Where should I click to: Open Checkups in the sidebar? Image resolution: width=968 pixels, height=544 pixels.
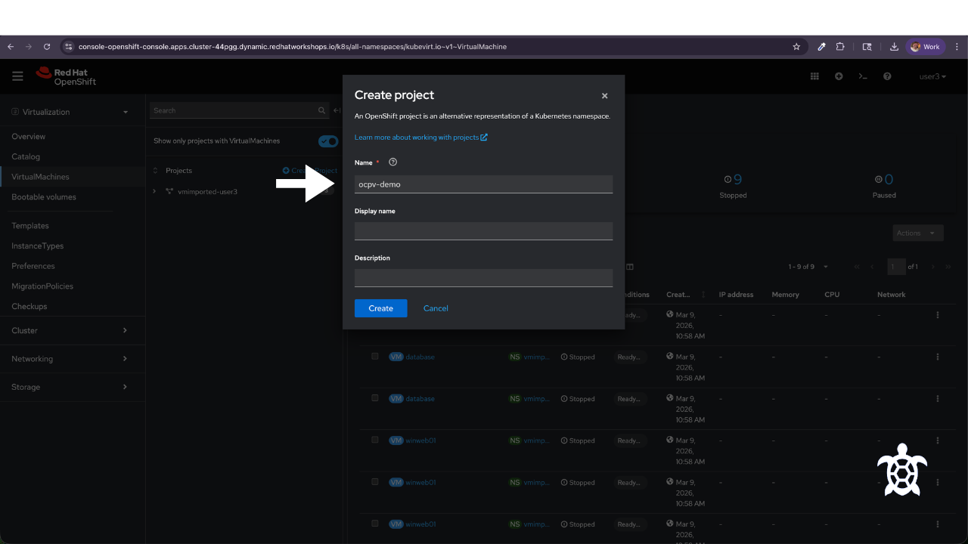[29, 307]
